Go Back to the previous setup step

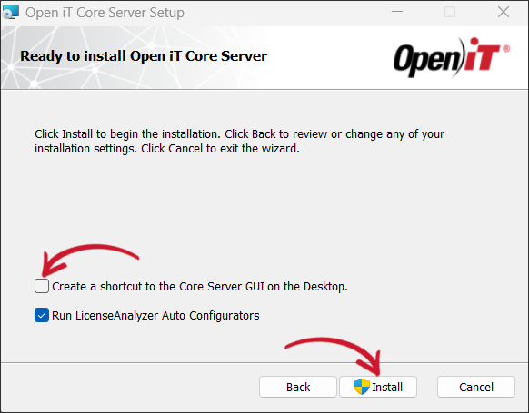coord(298,387)
